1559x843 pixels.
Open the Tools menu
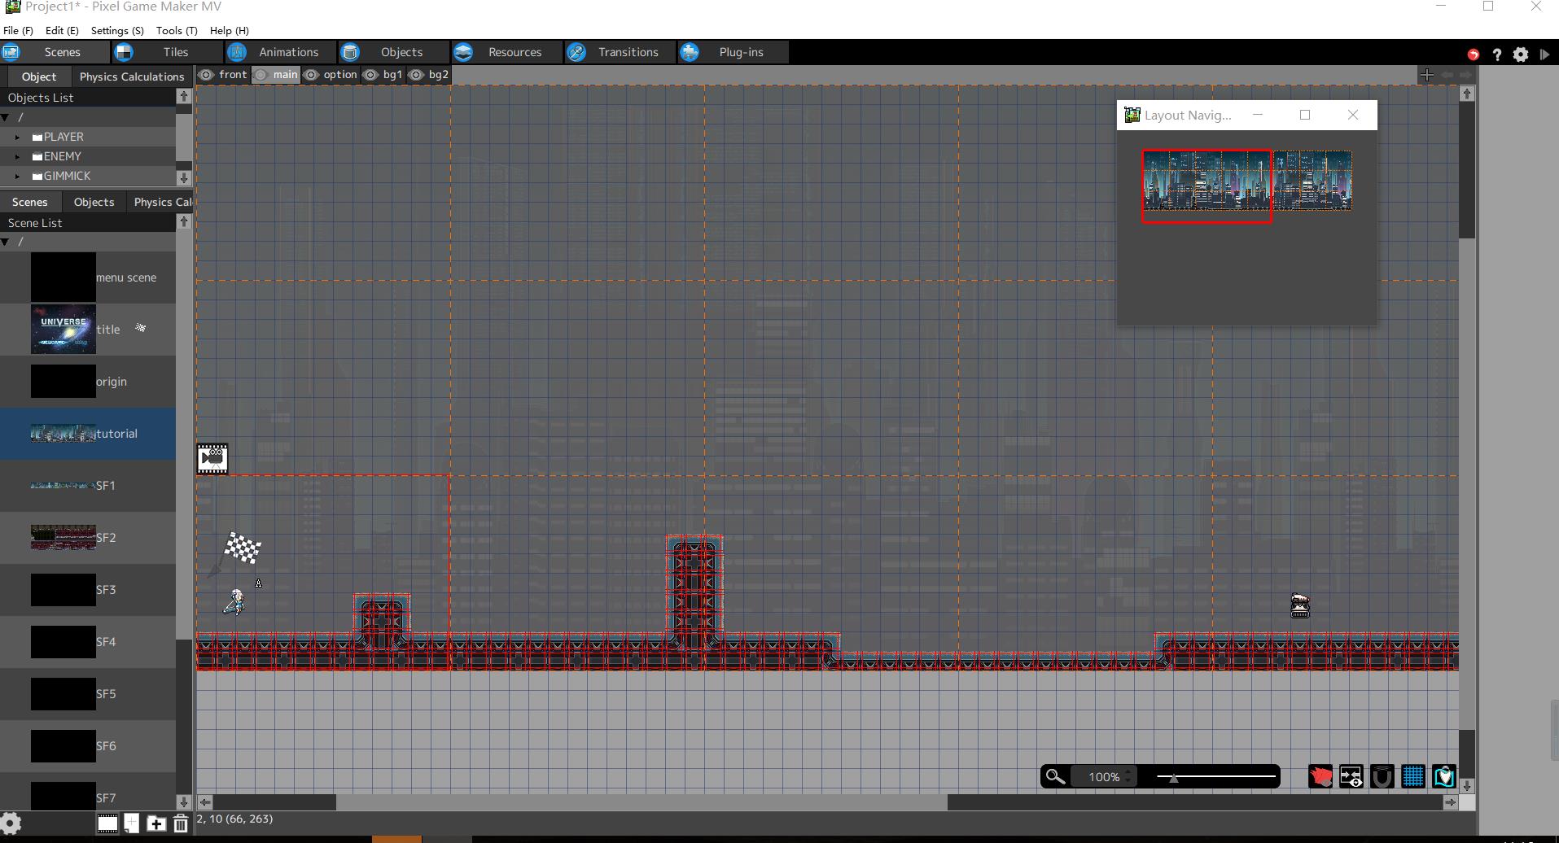click(x=177, y=30)
